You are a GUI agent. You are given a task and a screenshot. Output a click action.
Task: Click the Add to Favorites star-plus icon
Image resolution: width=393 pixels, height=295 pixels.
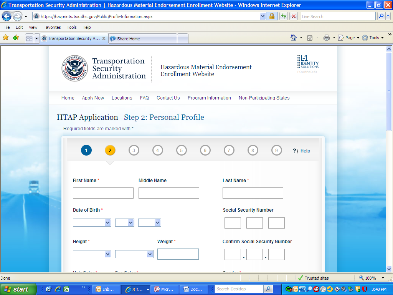click(16, 38)
